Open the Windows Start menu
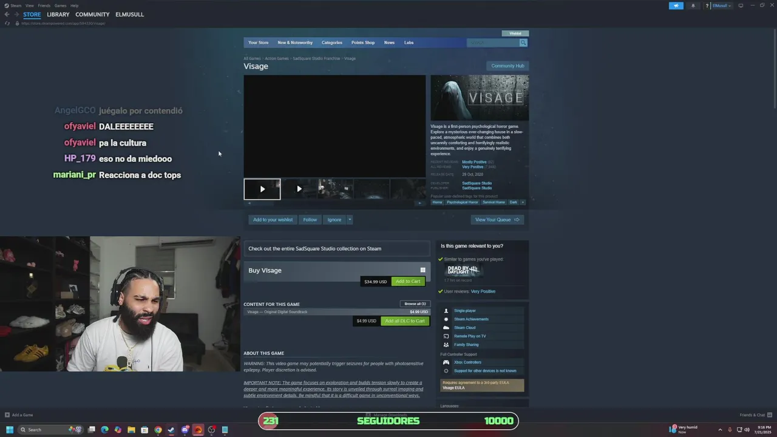 tap(10, 430)
